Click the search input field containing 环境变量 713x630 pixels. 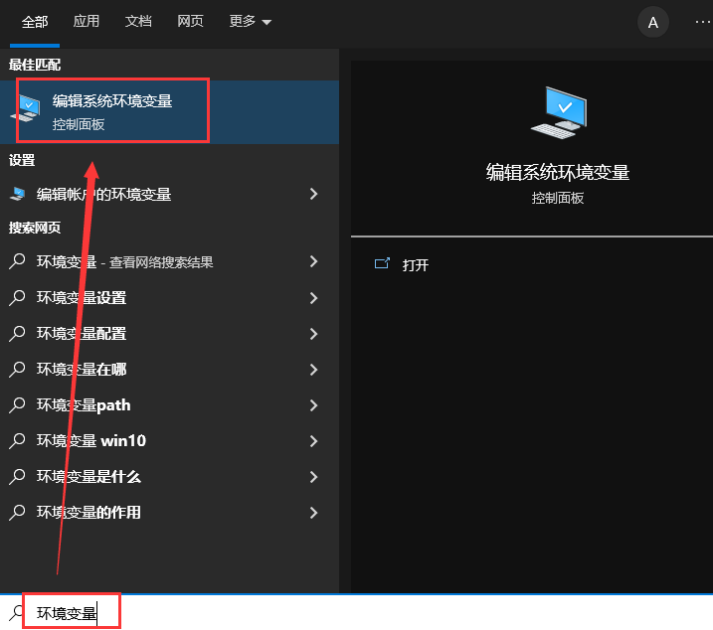[298, 613]
